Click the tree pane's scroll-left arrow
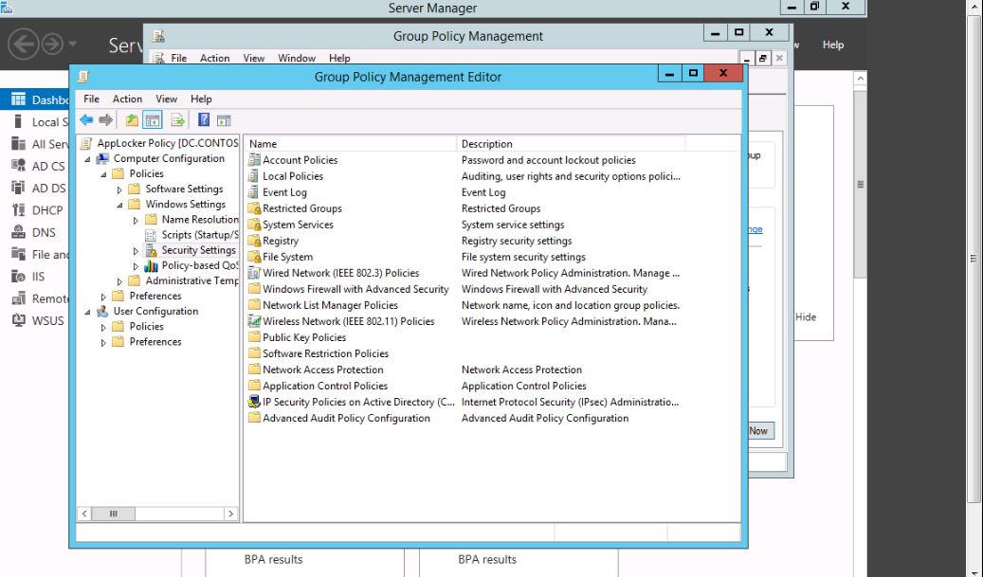The image size is (983, 577). pos(84,514)
